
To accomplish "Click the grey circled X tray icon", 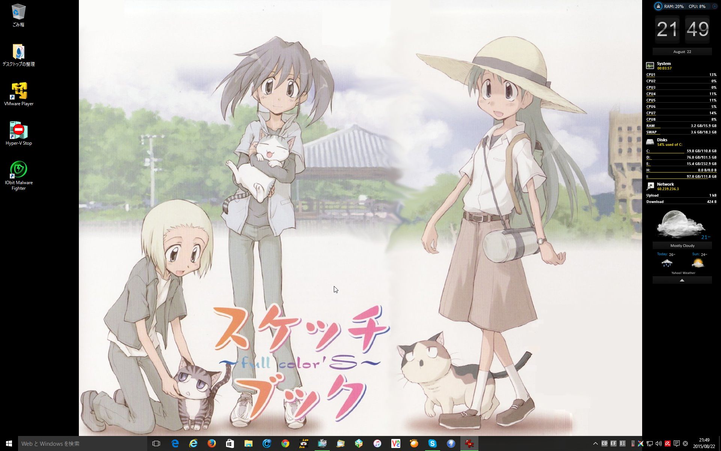I will [x=685, y=443].
